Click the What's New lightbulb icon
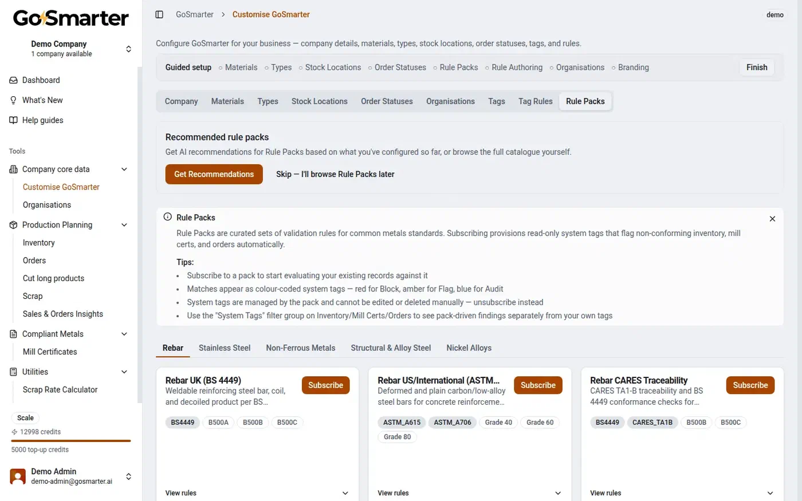Screen dimensions: 802x501 [x=13, y=100]
